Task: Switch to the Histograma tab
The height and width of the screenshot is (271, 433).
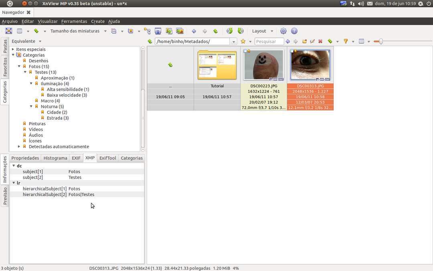Action: click(55, 158)
